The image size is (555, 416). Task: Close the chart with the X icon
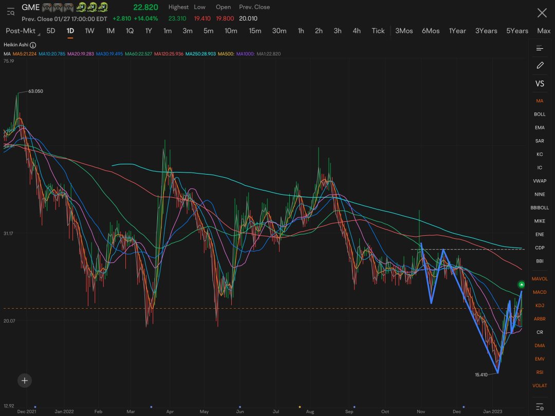pyautogui.click(x=542, y=13)
